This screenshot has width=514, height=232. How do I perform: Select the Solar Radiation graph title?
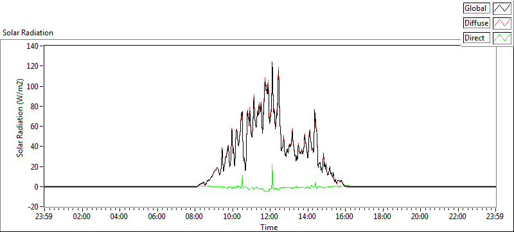[x=28, y=33]
